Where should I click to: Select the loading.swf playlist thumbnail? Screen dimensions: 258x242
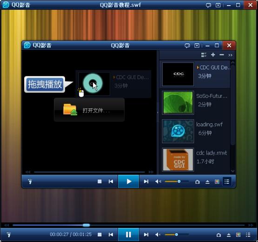[178, 131]
